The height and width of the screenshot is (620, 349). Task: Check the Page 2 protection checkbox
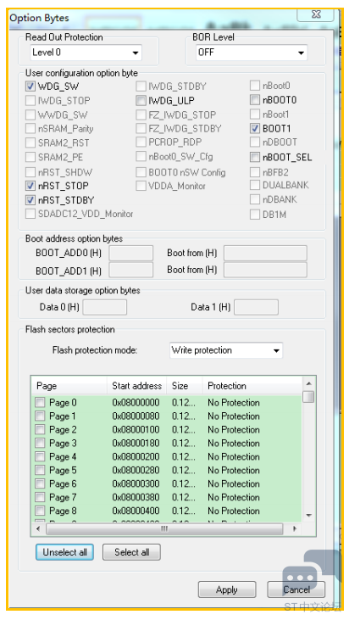(40, 429)
